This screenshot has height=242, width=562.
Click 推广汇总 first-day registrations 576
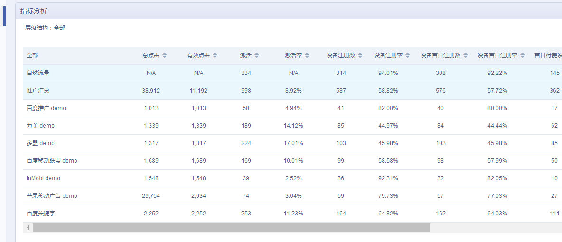click(x=441, y=91)
